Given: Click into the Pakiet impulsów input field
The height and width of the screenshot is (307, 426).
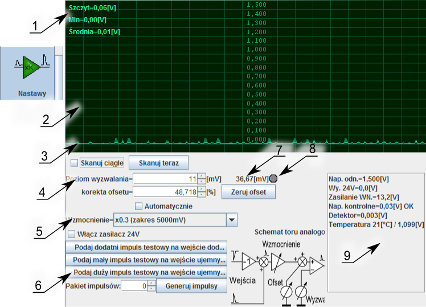Looking at the screenshot, I should pyautogui.click(x=133, y=286).
